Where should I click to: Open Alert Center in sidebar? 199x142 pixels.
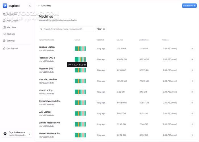[12, 21]
